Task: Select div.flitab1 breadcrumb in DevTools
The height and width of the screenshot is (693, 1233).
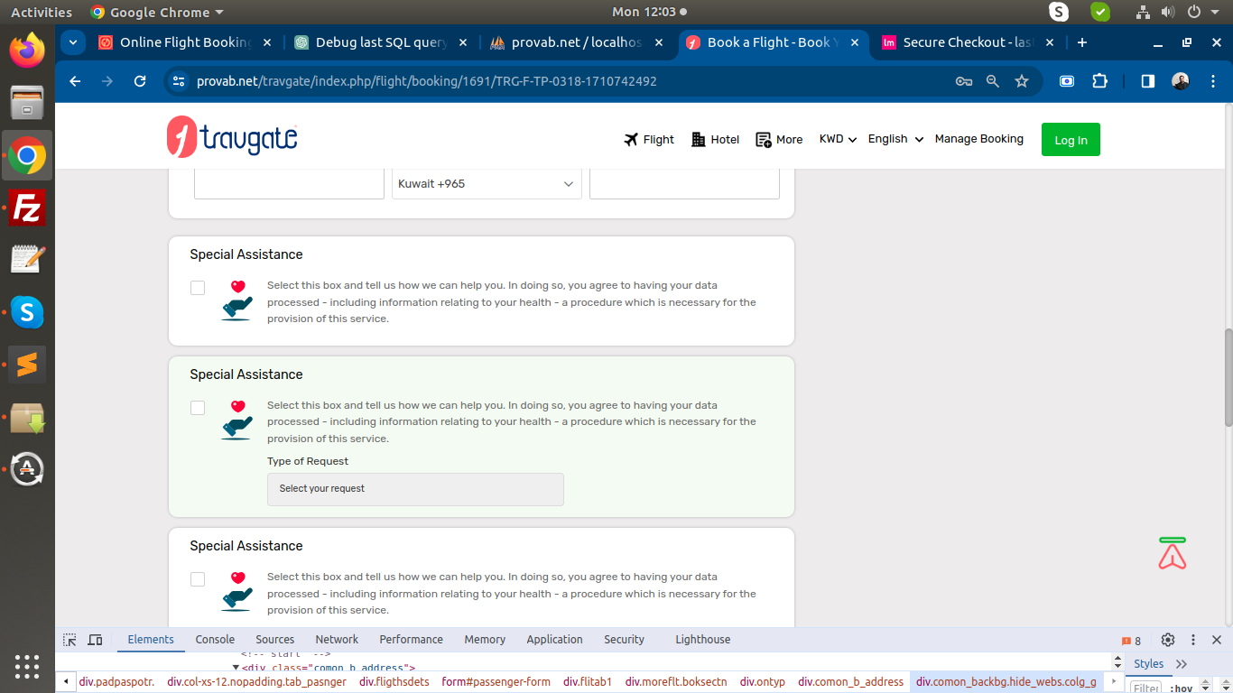Action: coord(588,682)
